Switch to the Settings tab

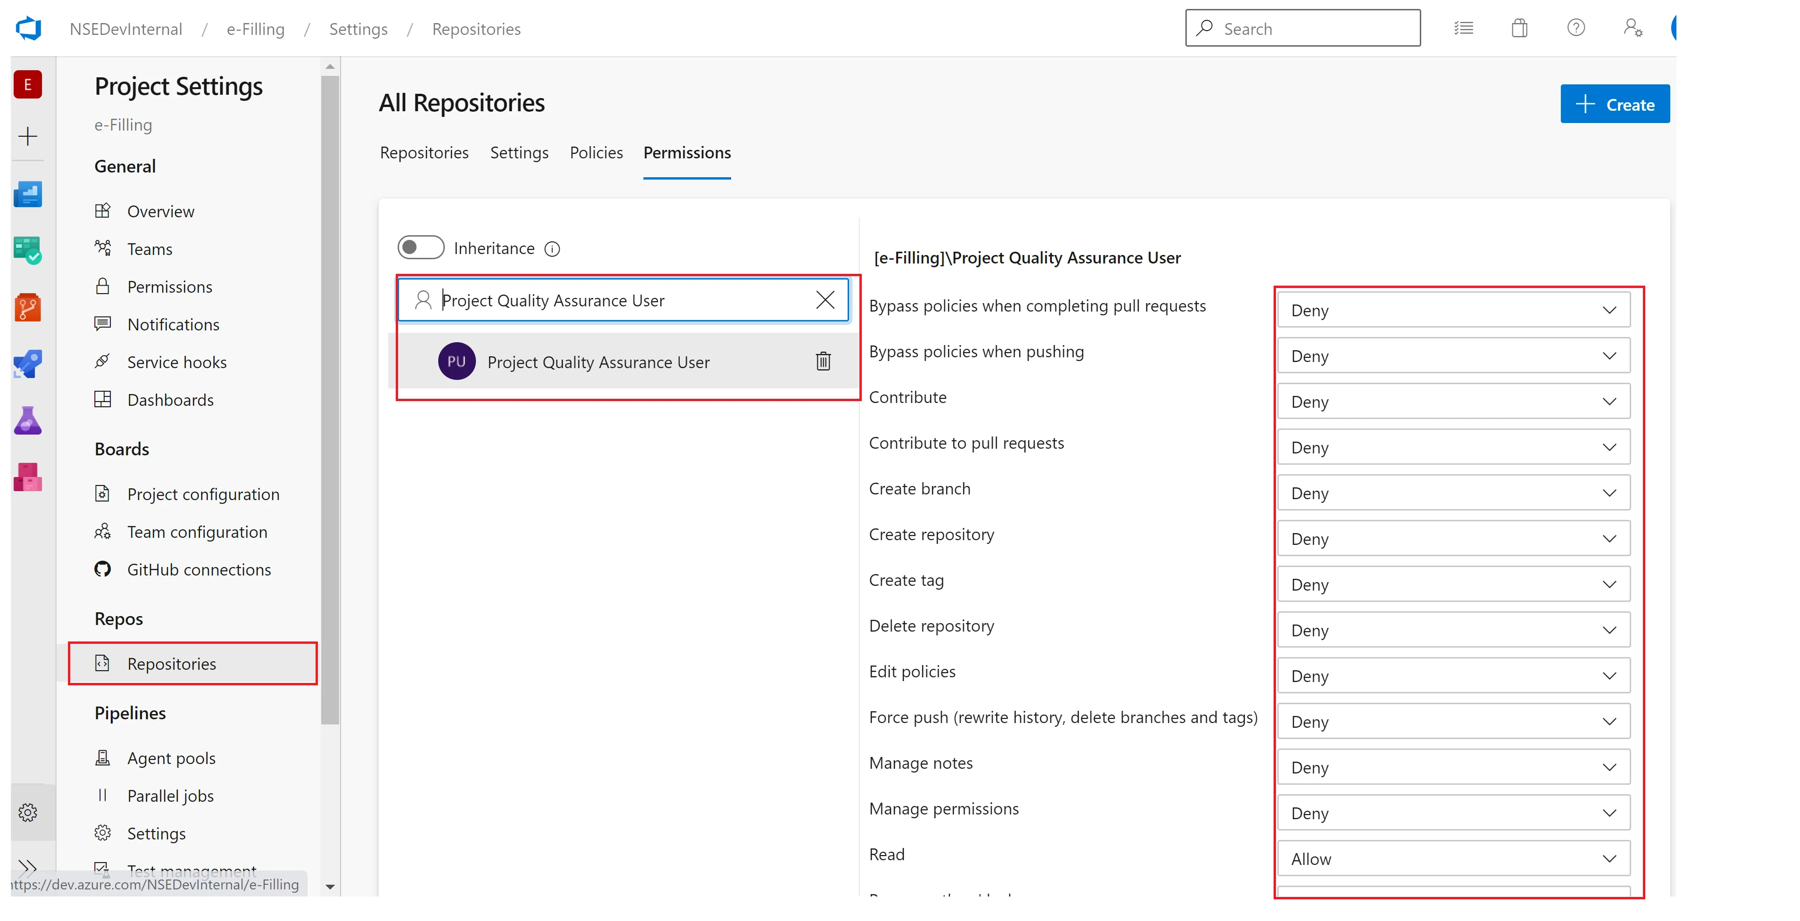tap(519, 153)
